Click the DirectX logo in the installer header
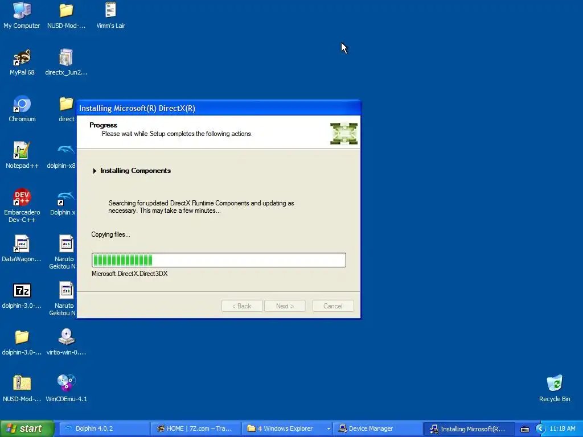The image size is (583, 437). (344, 133)
